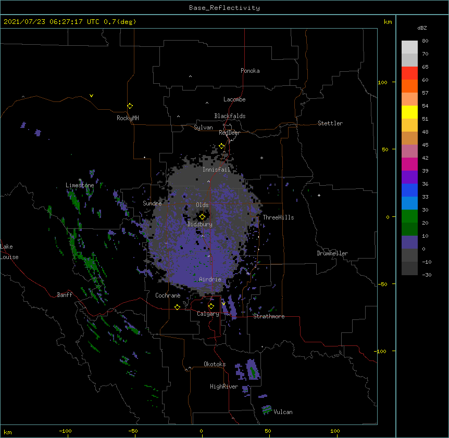This screenshot has height=438, width=449.
Task: Select the orange 57-60 dBZ legend swatch
Action: tap(409, 86)
